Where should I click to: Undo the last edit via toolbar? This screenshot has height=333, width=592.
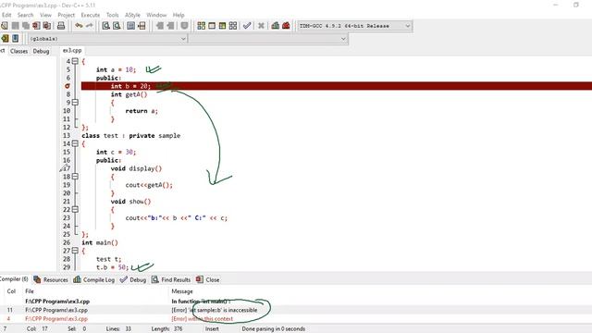[x=79, y=26]
